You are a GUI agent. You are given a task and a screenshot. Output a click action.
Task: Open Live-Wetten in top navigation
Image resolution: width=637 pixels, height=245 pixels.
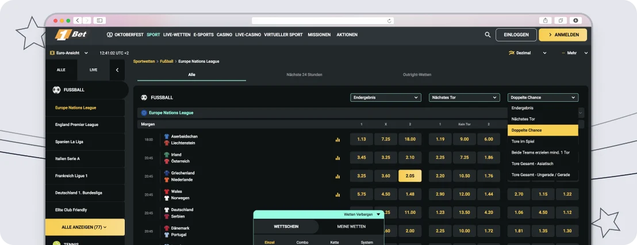point(176,35)
